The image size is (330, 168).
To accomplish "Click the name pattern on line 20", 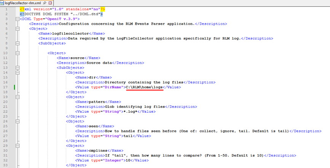I will tap(97, 102).
